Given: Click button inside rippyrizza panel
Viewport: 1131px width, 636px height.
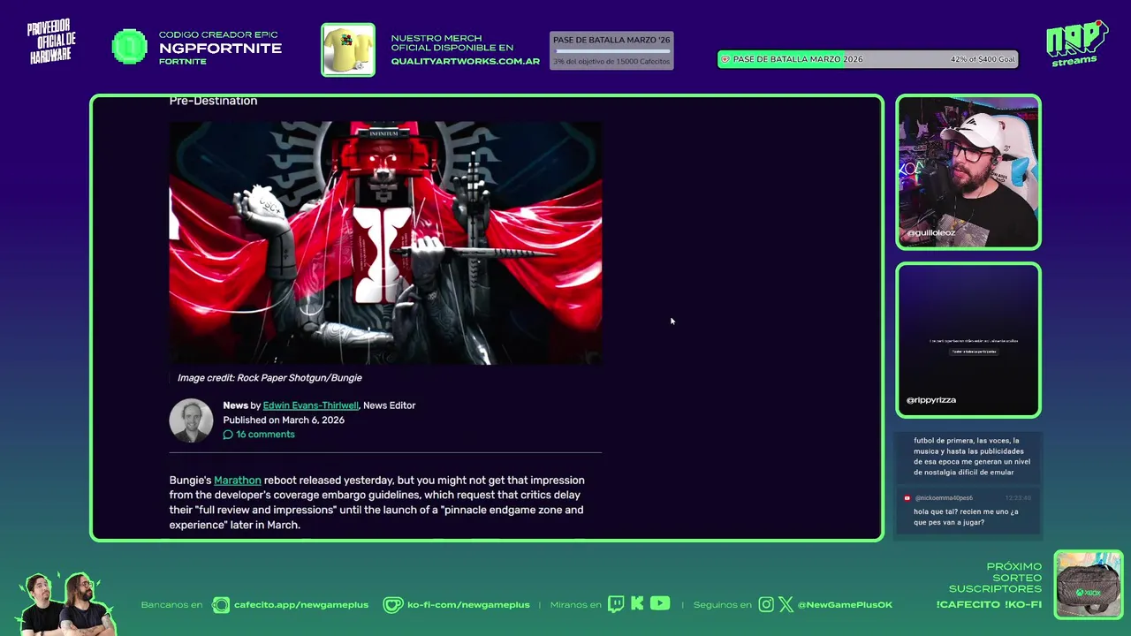Looking at the screenshot, I should (974, 352).
